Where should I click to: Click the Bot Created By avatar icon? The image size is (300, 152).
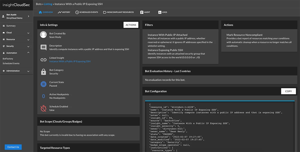coord(43,35)
